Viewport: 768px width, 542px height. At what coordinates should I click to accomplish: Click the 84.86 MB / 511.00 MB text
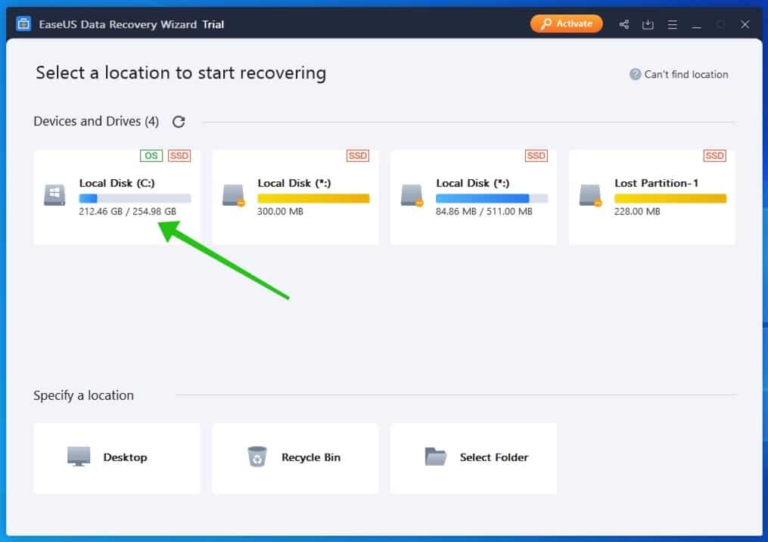click(484, 212)
